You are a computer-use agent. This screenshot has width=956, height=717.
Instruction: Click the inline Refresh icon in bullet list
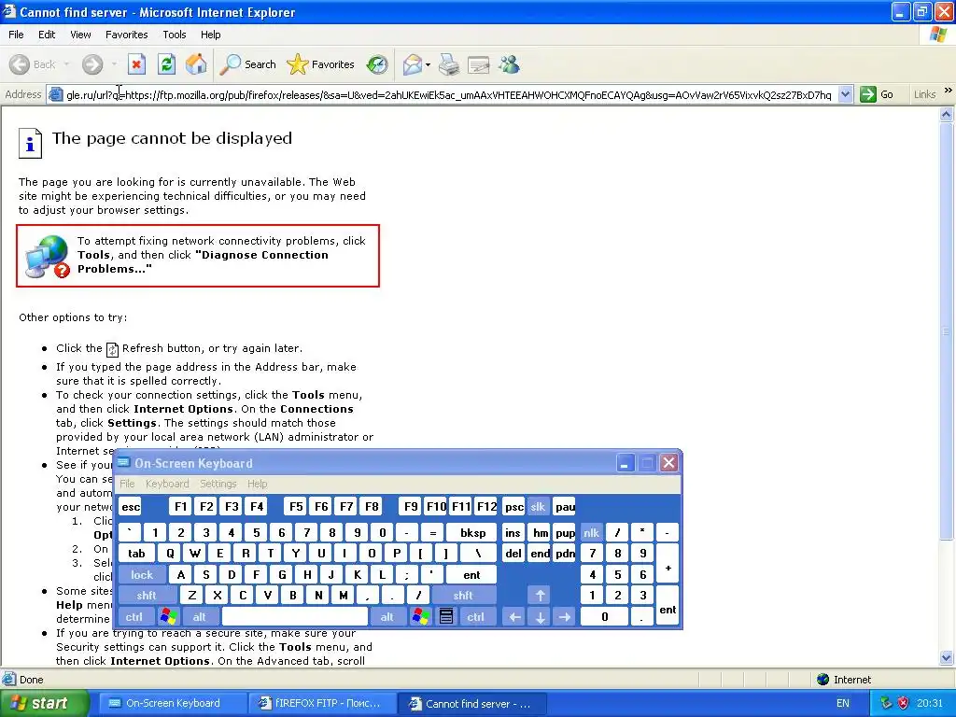(x=112, y=349)
